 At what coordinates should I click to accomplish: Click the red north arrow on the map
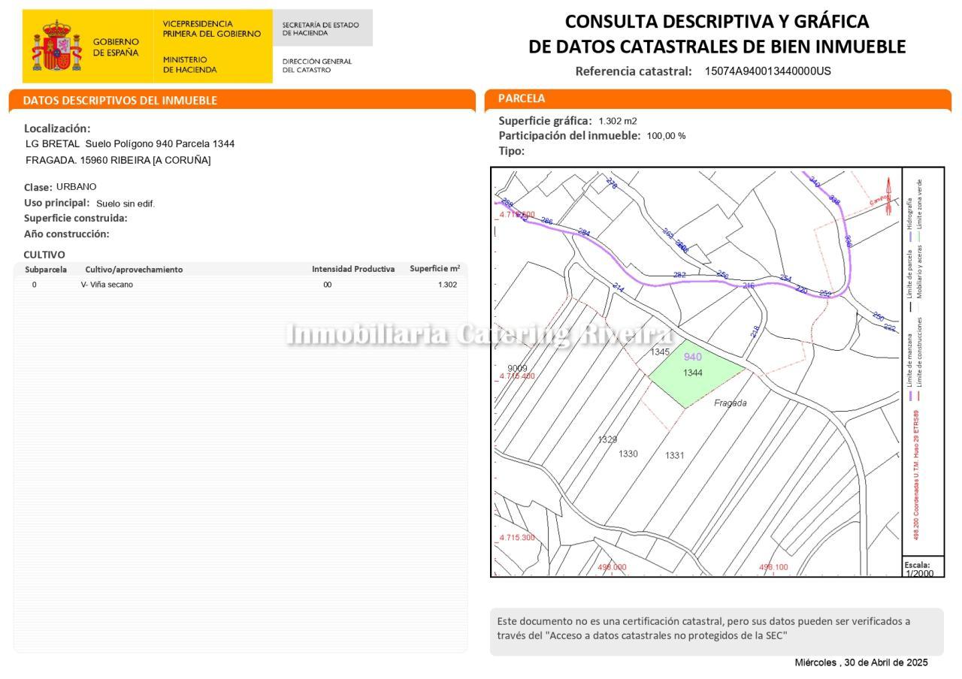pyautogui.click(x=888, y=195)
